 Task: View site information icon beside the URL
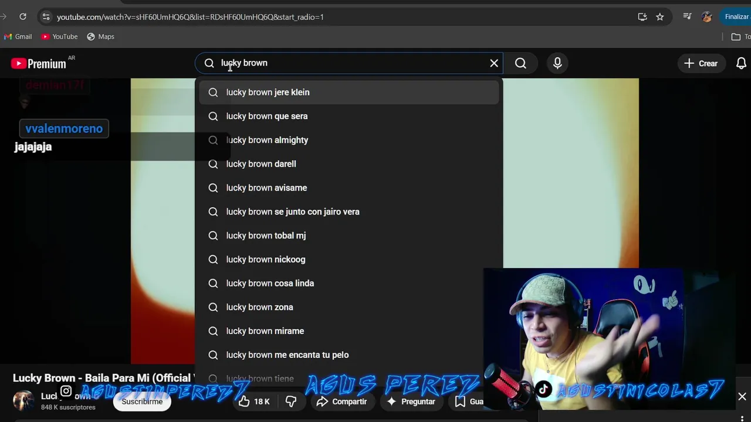coord(46,17)
